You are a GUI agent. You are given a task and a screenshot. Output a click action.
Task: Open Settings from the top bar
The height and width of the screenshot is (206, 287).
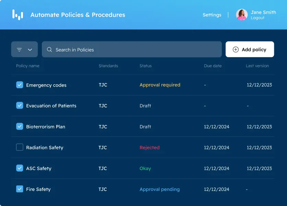point(212,15)
